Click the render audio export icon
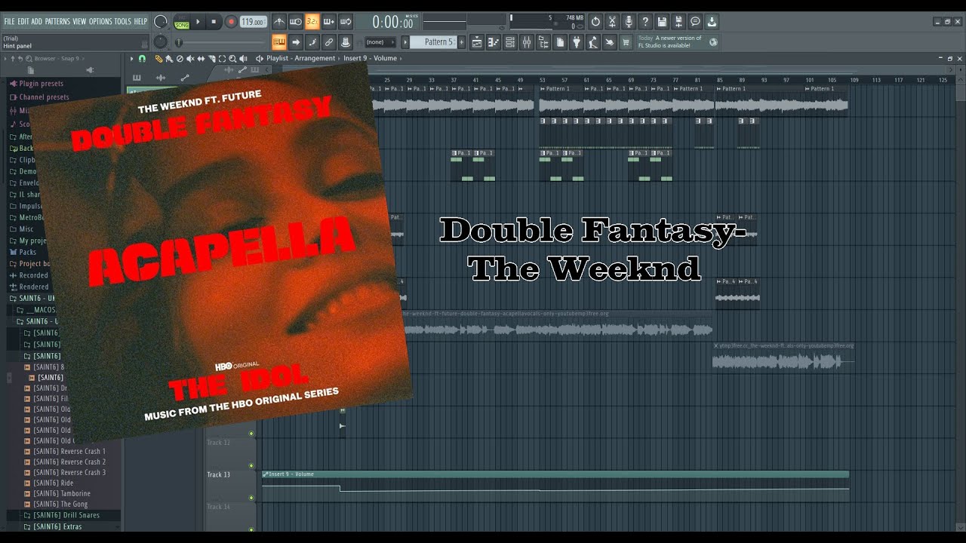This screenshot has width=966, height=543. [678, 22]
